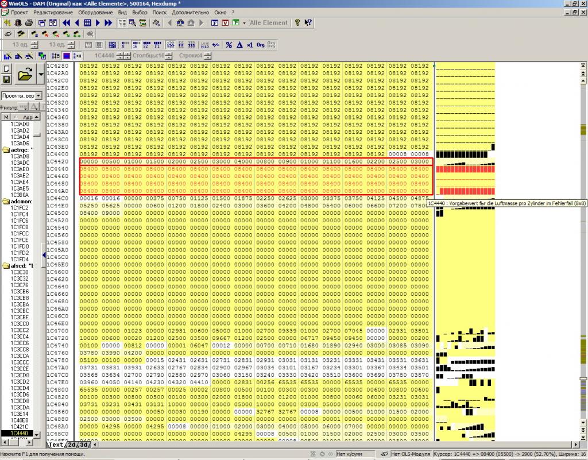The width and height of the screenshot is (588, 460).
Task: Click the hexdump horizontal scrollbar right arrow
Action: pos(576,444)
